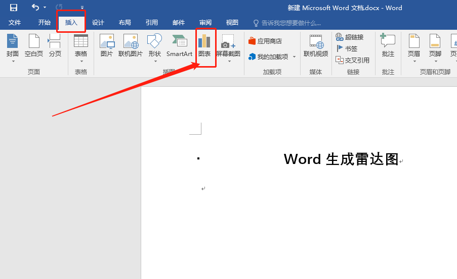Click the 告诉我您想要做什么 search box

(x=287, y=23)
